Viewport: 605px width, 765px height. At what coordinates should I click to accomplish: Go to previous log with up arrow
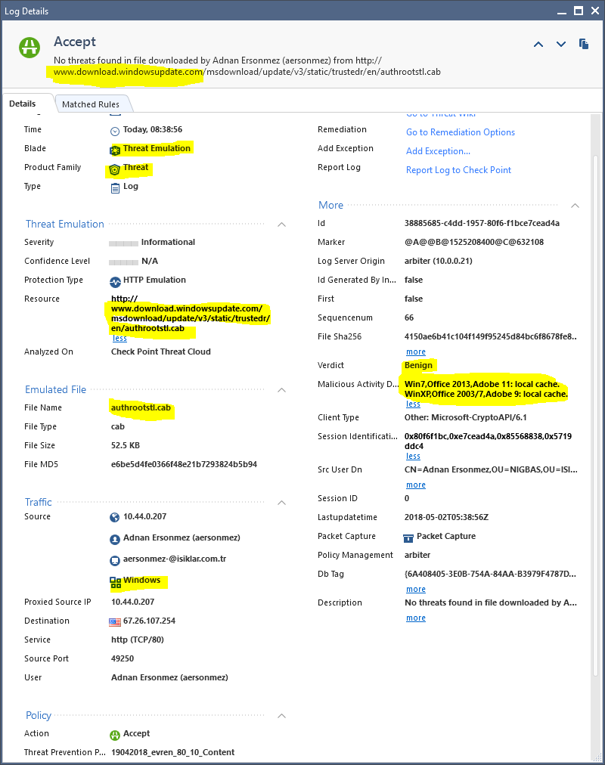pyautogui.click(x=538, y=45)
